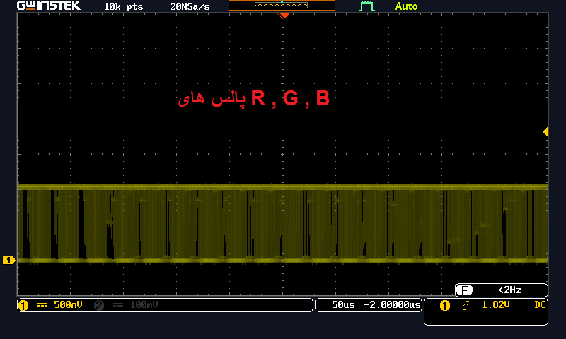Click the rising edge trigger slope icon
This screenshot has height=339, width=566.
[x=466, y=306]
